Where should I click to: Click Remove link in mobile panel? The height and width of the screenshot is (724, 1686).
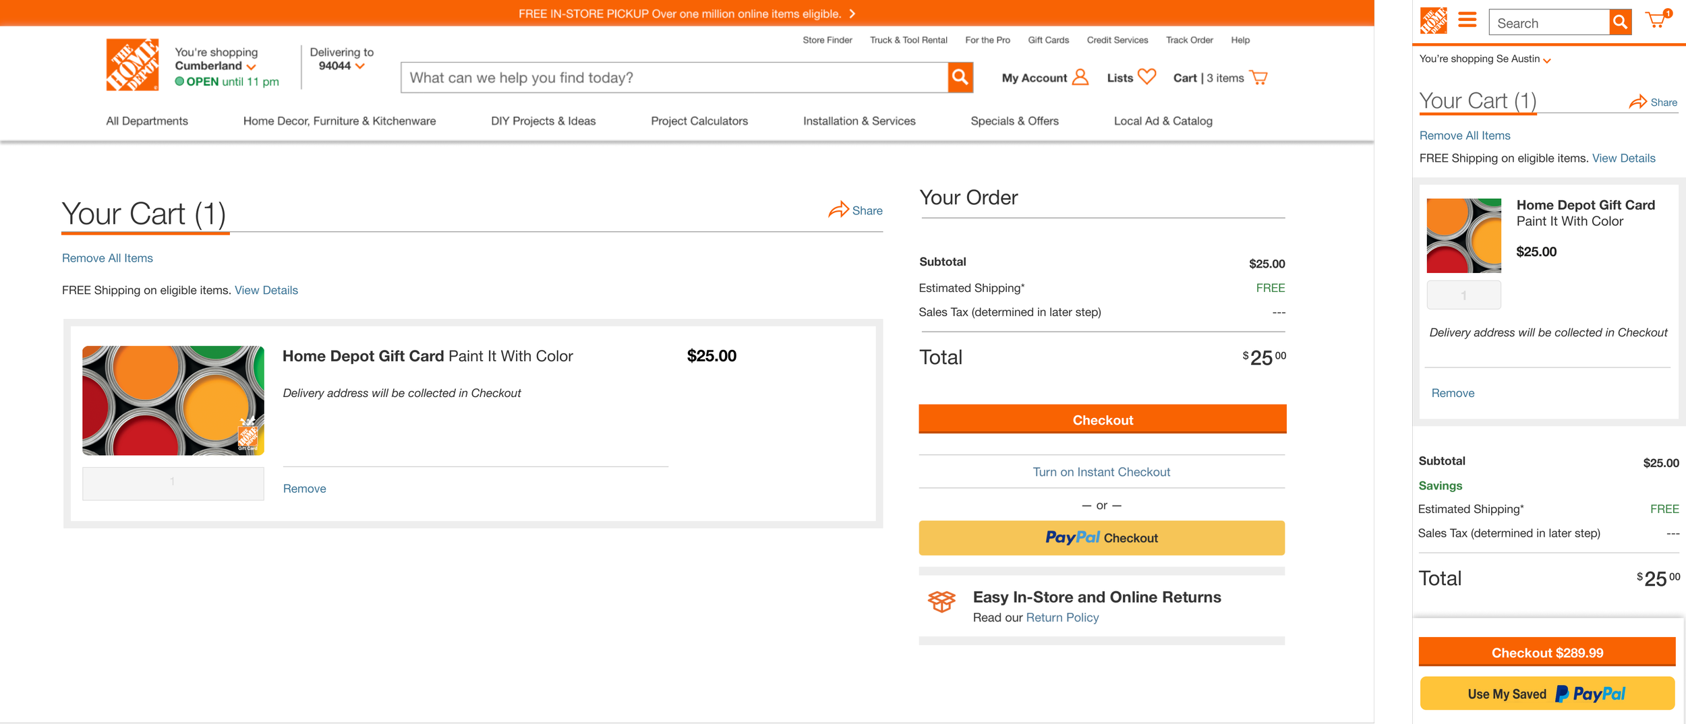click(x=1453, y=393)
